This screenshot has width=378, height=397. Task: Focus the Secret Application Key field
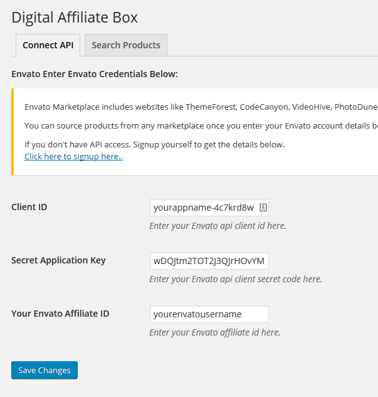click(209, 261)
